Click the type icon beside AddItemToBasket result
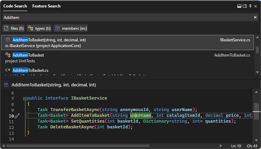The image size is (261, 149). click(8, 55)
